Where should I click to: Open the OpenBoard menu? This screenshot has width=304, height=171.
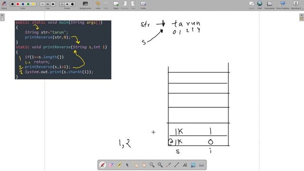point(296,5)
